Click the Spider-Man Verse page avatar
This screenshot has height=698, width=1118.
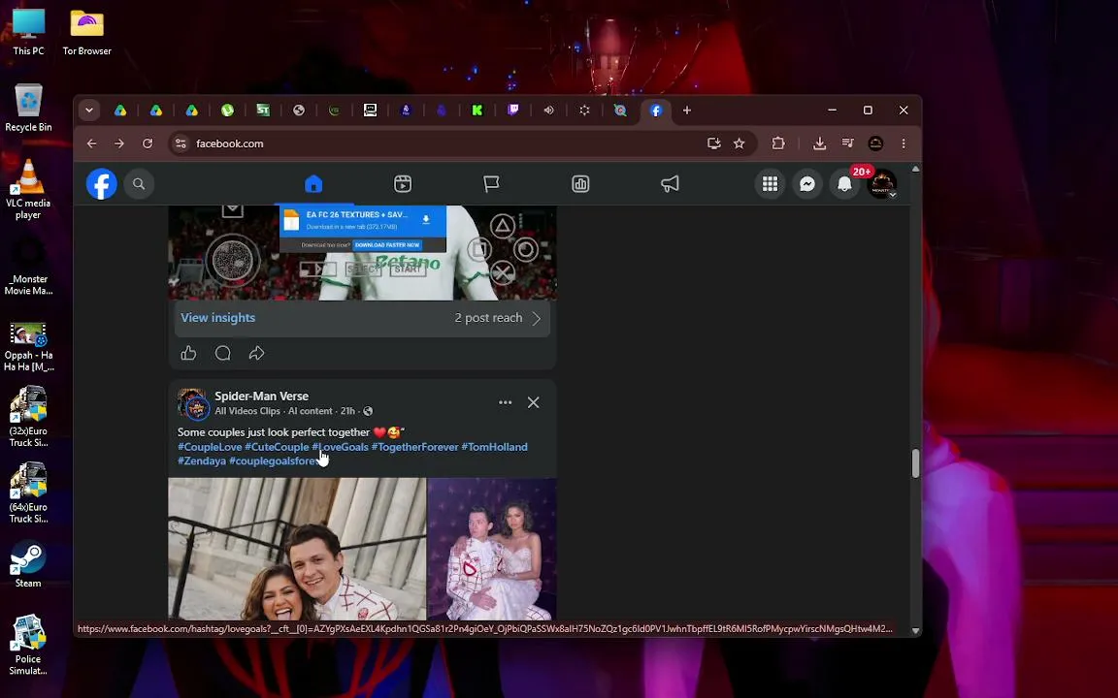192,403
